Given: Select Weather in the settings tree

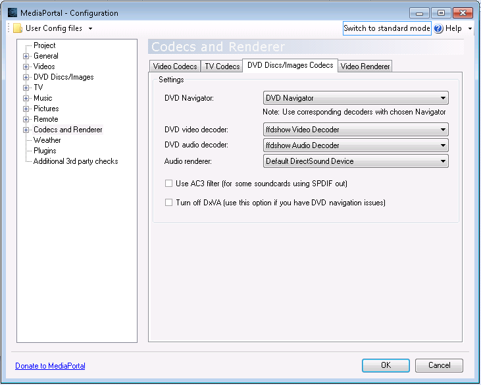Looking at the screenshot, I should (47, 140).
